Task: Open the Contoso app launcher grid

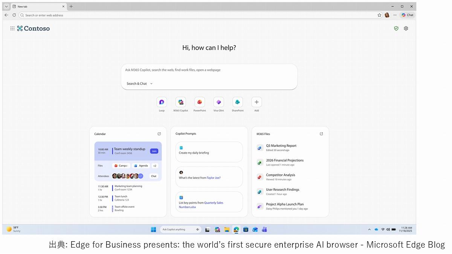Action: (x=12, y=28)
